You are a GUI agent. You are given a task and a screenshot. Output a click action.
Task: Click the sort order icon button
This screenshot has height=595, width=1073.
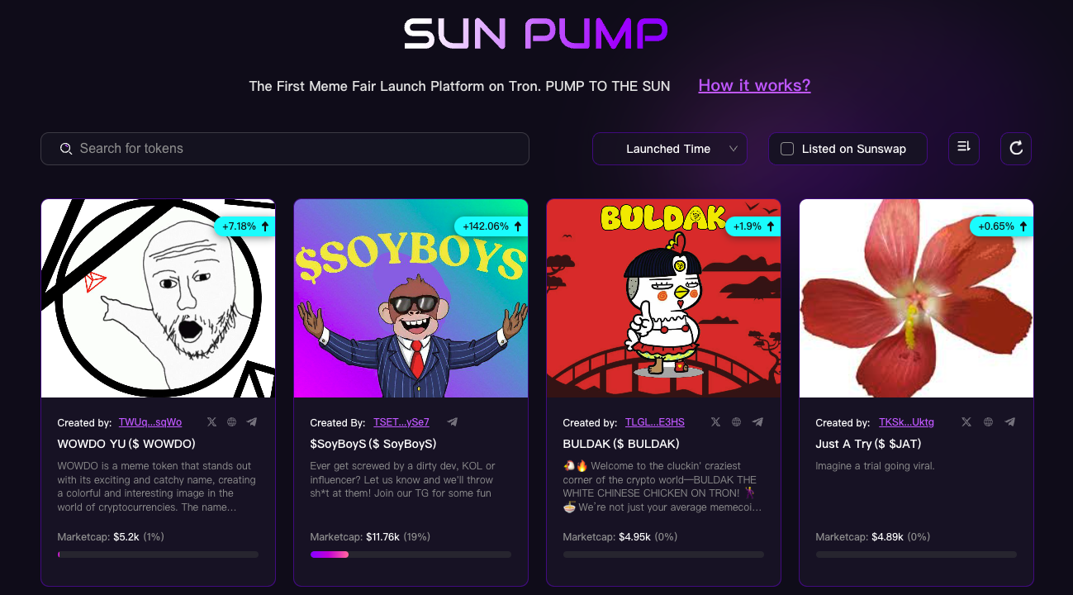(x=963, y=148)
